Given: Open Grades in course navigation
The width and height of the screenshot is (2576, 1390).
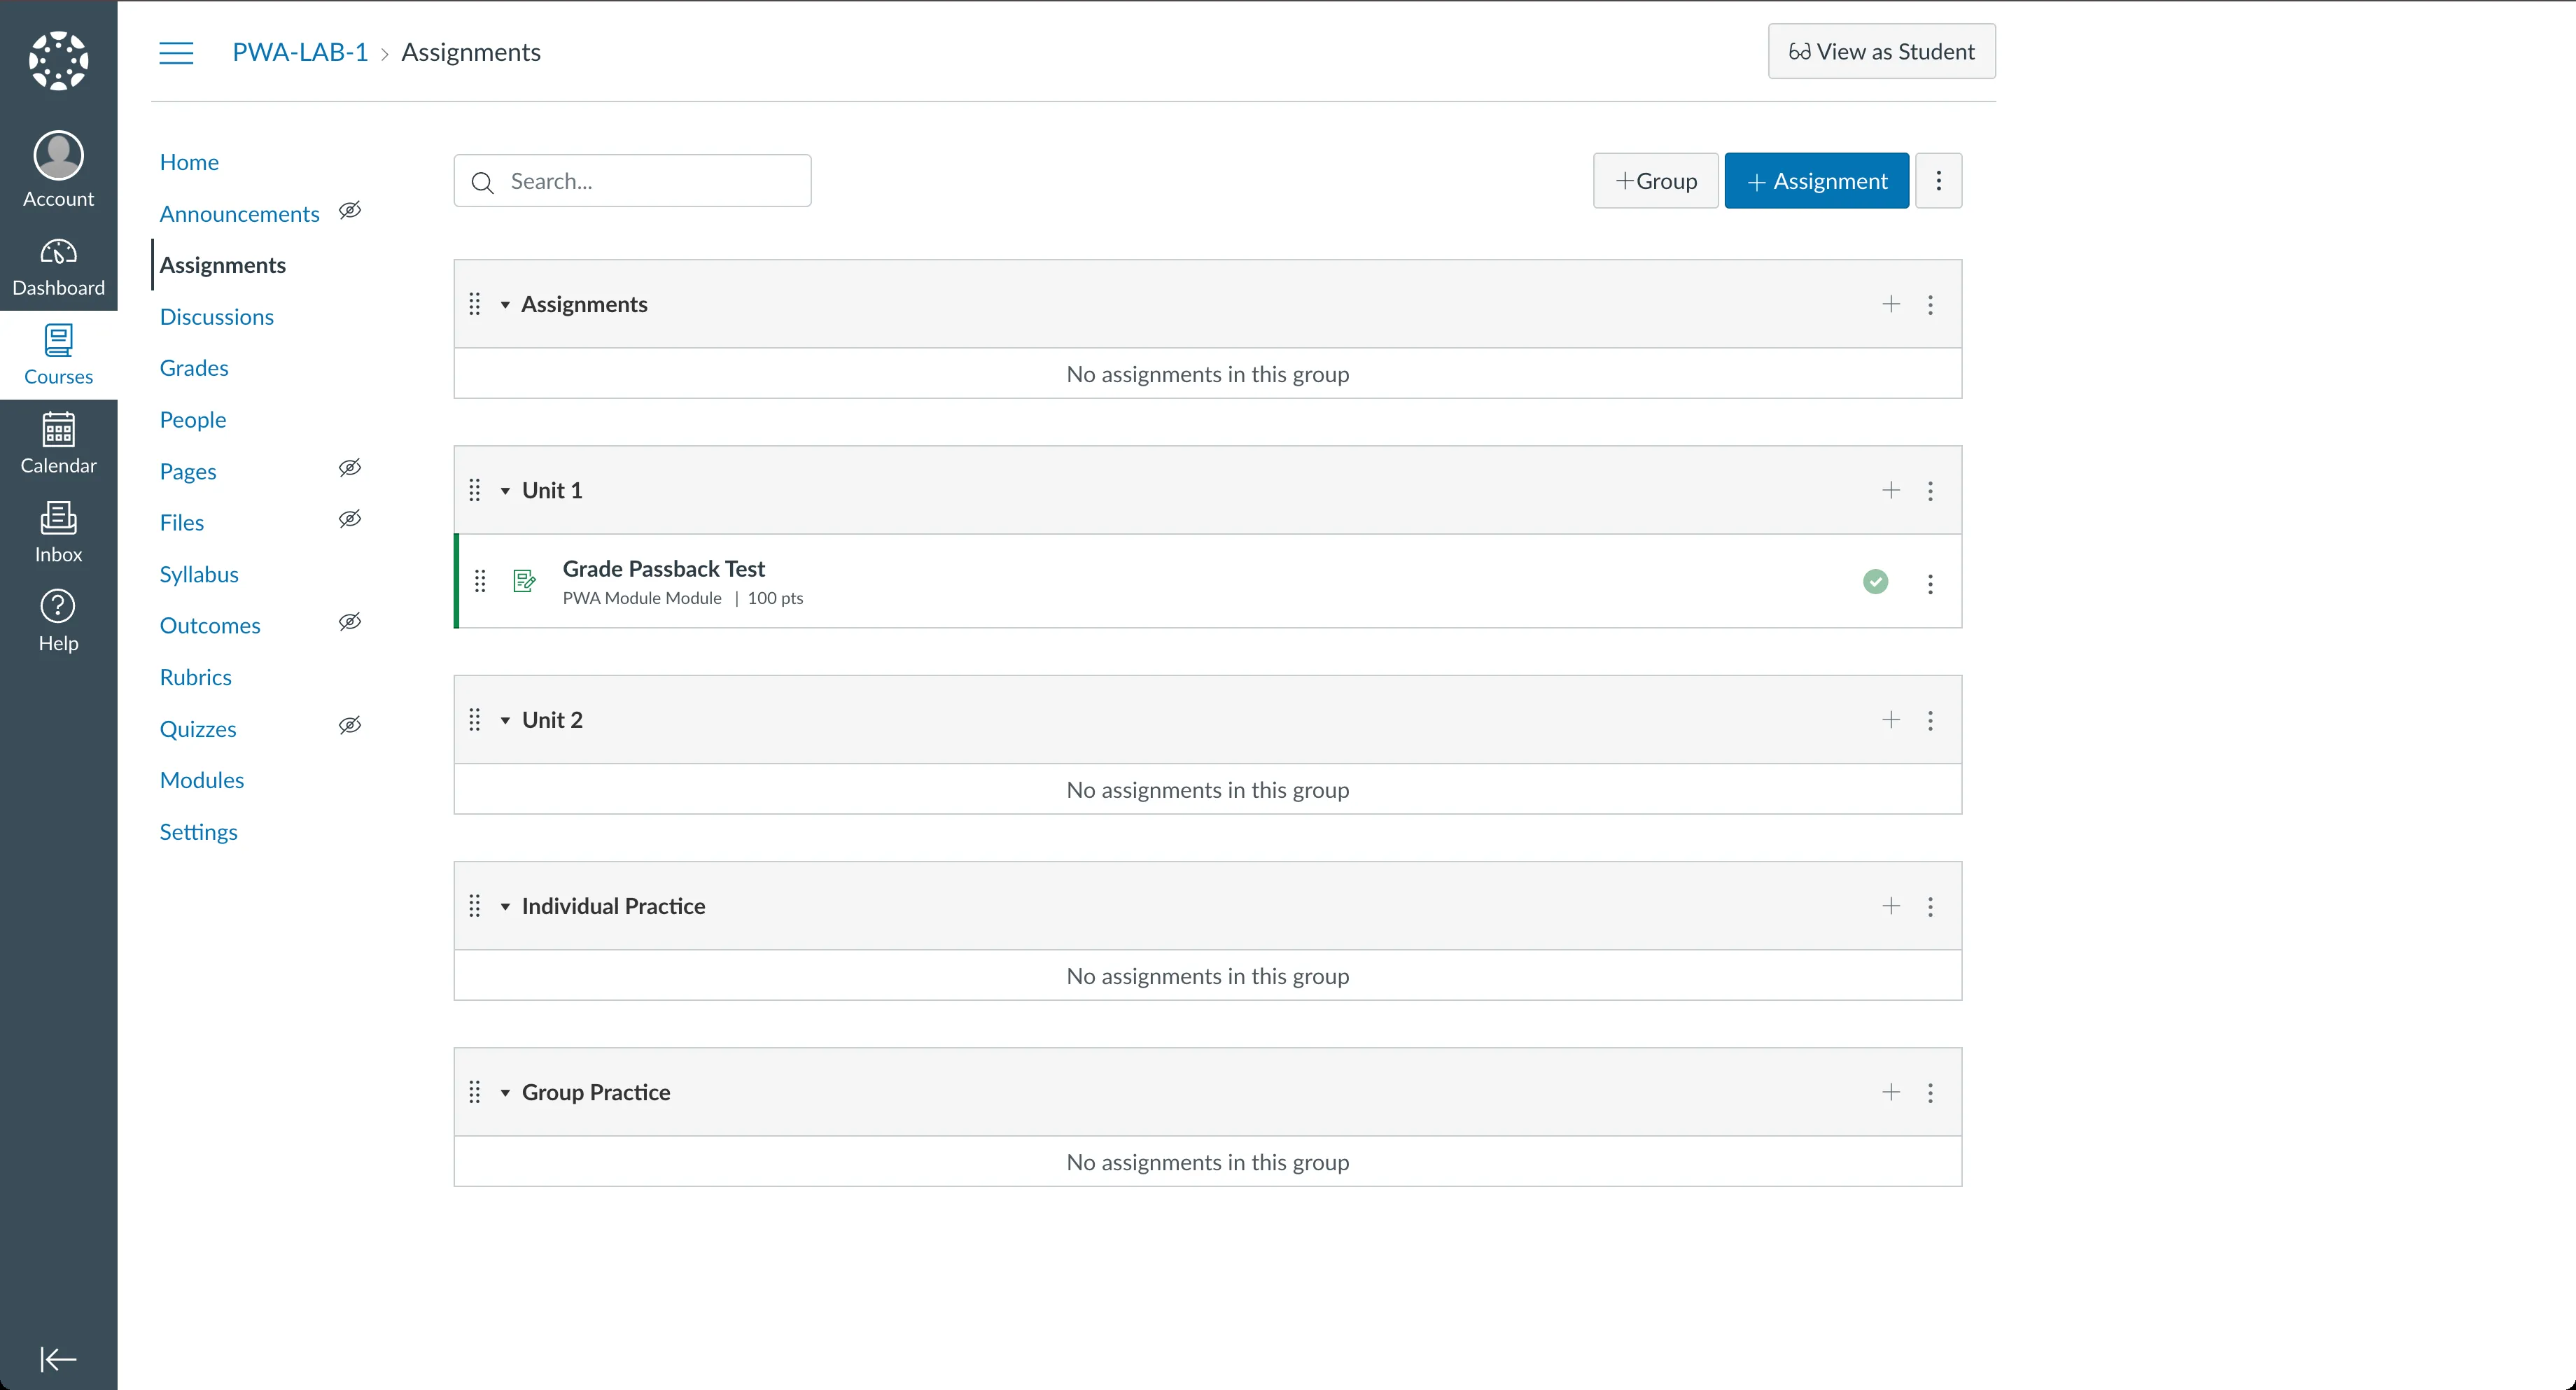Looking at the screenshot, I should coord(194,368).
